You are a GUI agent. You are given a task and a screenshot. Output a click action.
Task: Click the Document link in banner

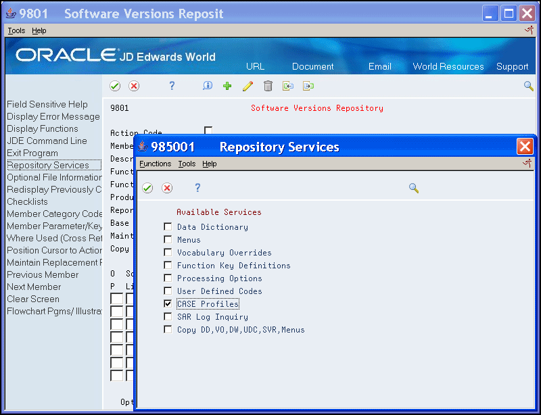coord(312,66)
